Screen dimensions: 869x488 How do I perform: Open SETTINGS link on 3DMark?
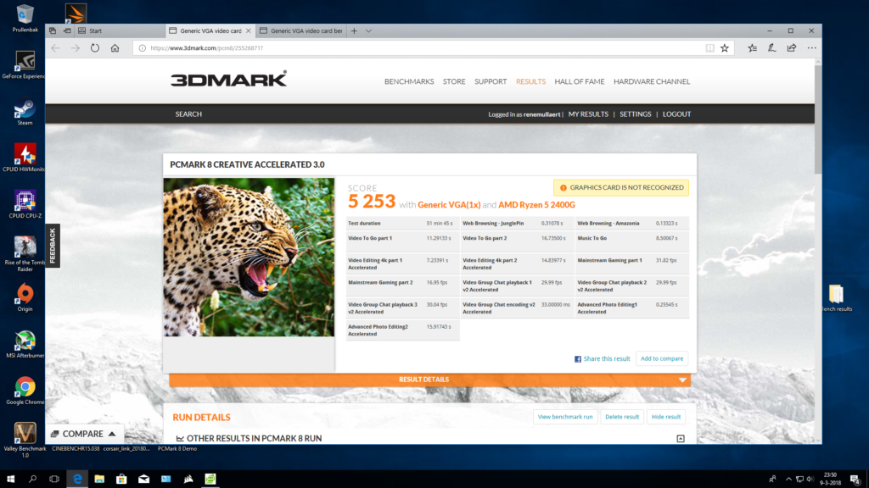(635, 114)
